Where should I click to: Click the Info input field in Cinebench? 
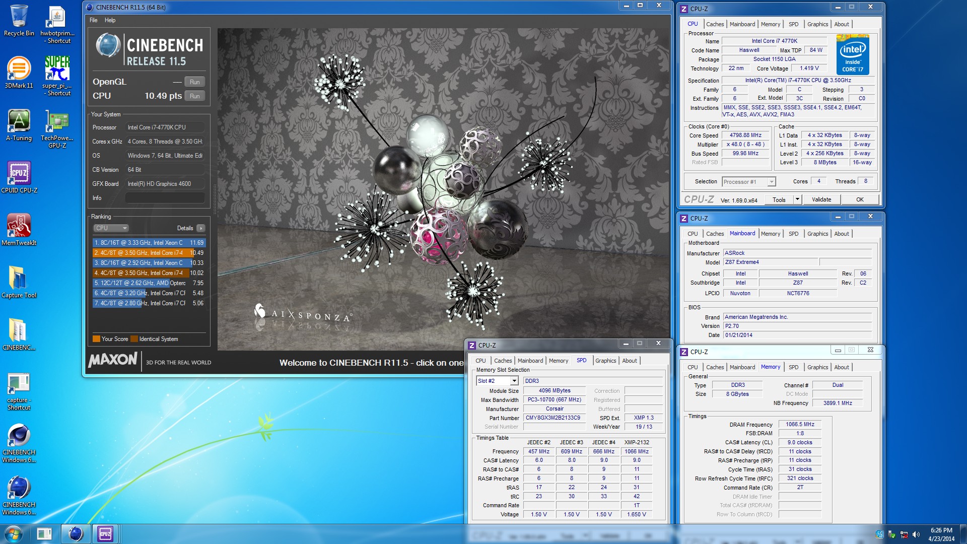pyautogui.click(x=165, y=198)
